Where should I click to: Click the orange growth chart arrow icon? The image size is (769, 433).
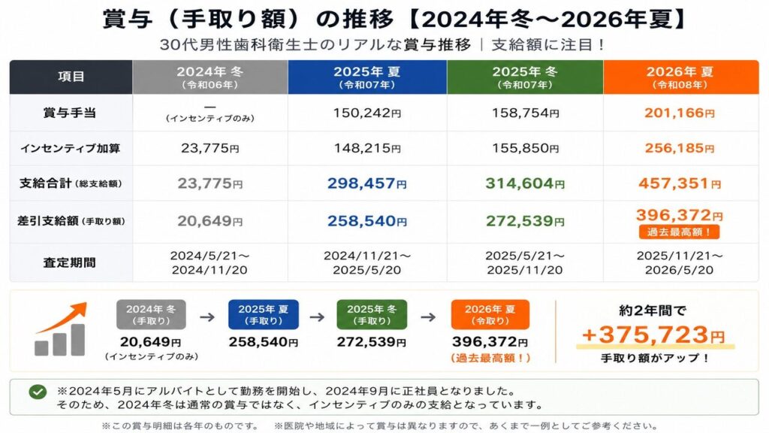click(61, 329)
